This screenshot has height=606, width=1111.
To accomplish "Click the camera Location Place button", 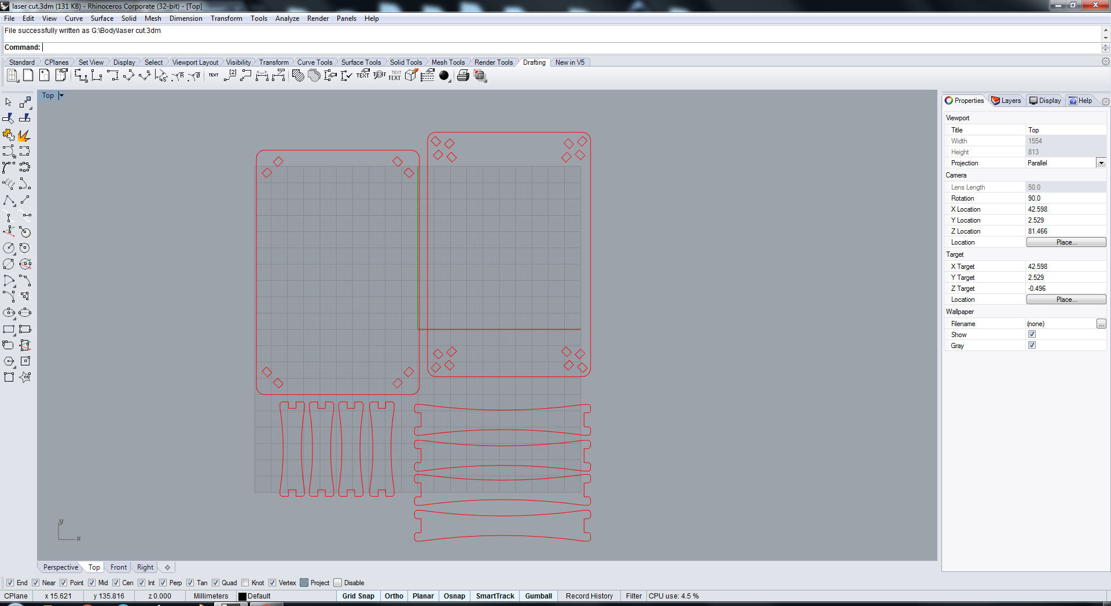I will 1066,242.
